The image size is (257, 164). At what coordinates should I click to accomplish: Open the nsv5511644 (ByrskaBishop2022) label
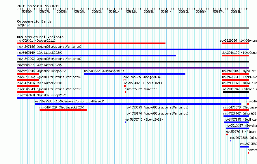[x=42, y=71]
